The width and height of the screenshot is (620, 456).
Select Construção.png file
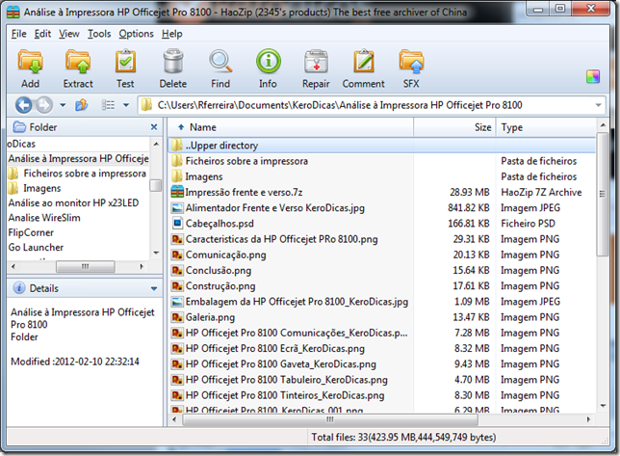click(x=382, y=286)
